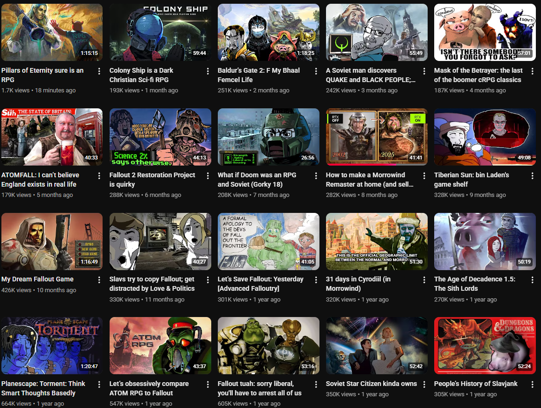Play the ATOMFALL State of Britain thumbnail
Screen dimensions: 541x408
pos(52,137)
